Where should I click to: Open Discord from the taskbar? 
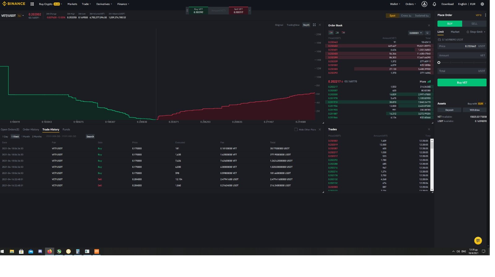pyautogui.click(x=40, y=251)
